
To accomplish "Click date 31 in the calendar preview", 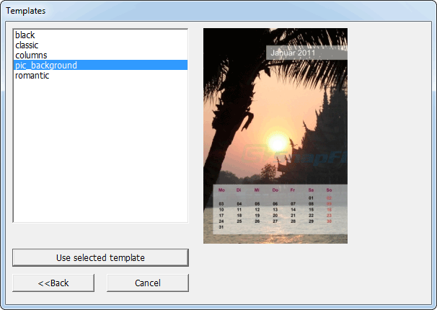I will 221,227.
